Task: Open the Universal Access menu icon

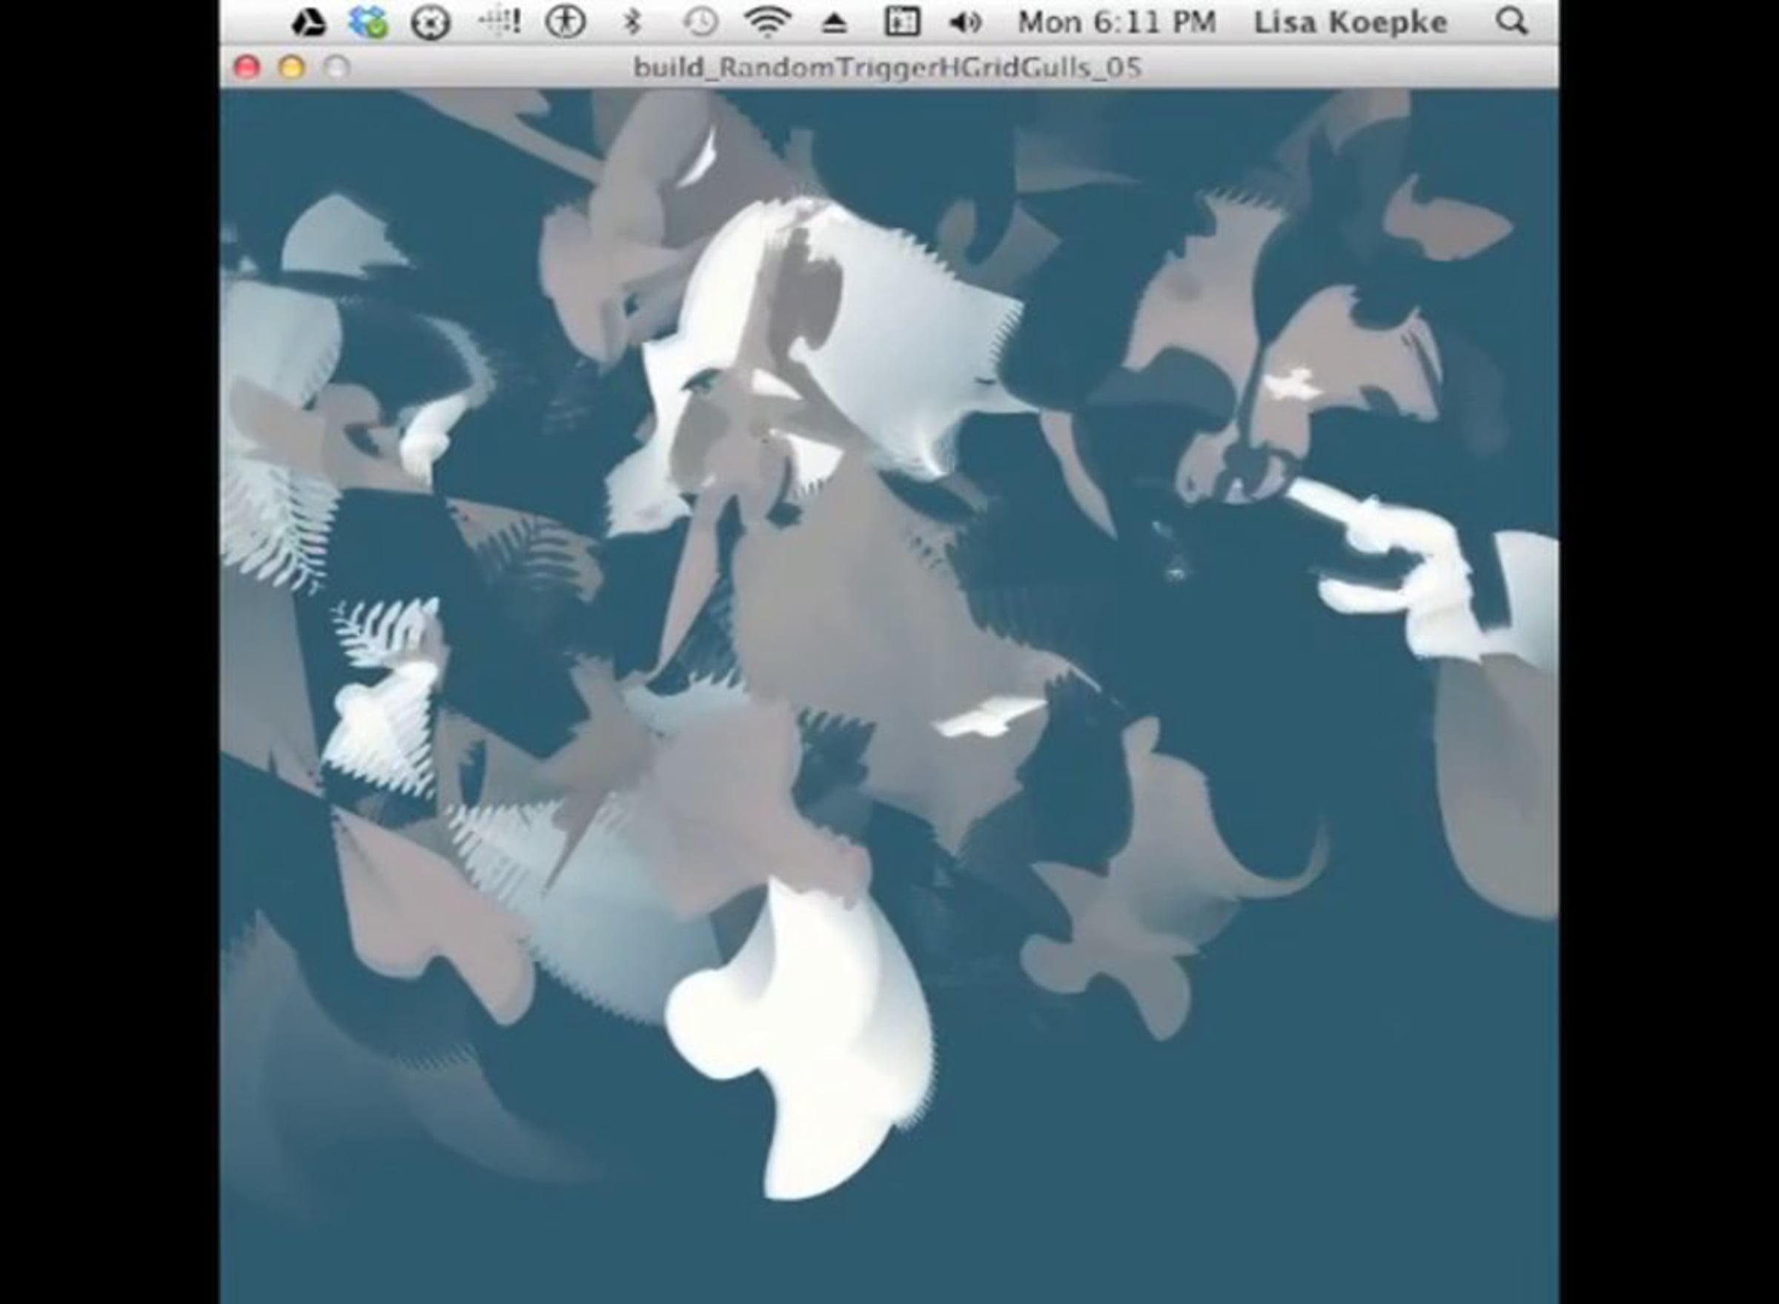Action: tap(566, 22)
